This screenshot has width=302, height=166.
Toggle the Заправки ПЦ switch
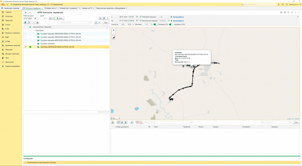(x=155, y=24)
